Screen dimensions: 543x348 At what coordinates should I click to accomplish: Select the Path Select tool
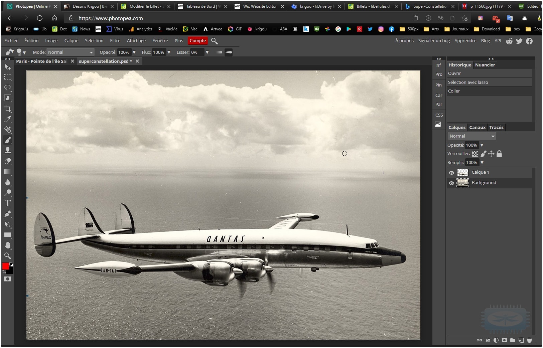click(x=8, y=224)
